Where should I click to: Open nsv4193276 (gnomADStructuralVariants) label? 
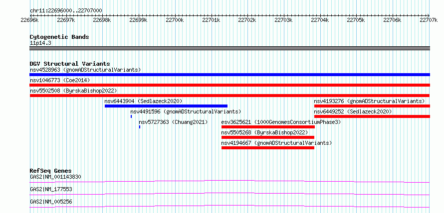[x=369, y=101]
